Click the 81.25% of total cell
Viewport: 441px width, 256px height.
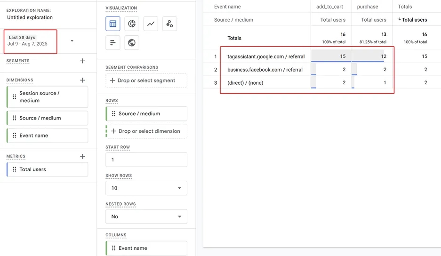click(x=373, y=42)
